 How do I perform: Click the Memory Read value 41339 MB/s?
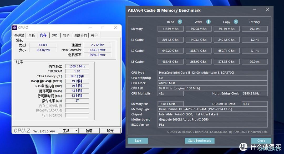coord(170,29)
